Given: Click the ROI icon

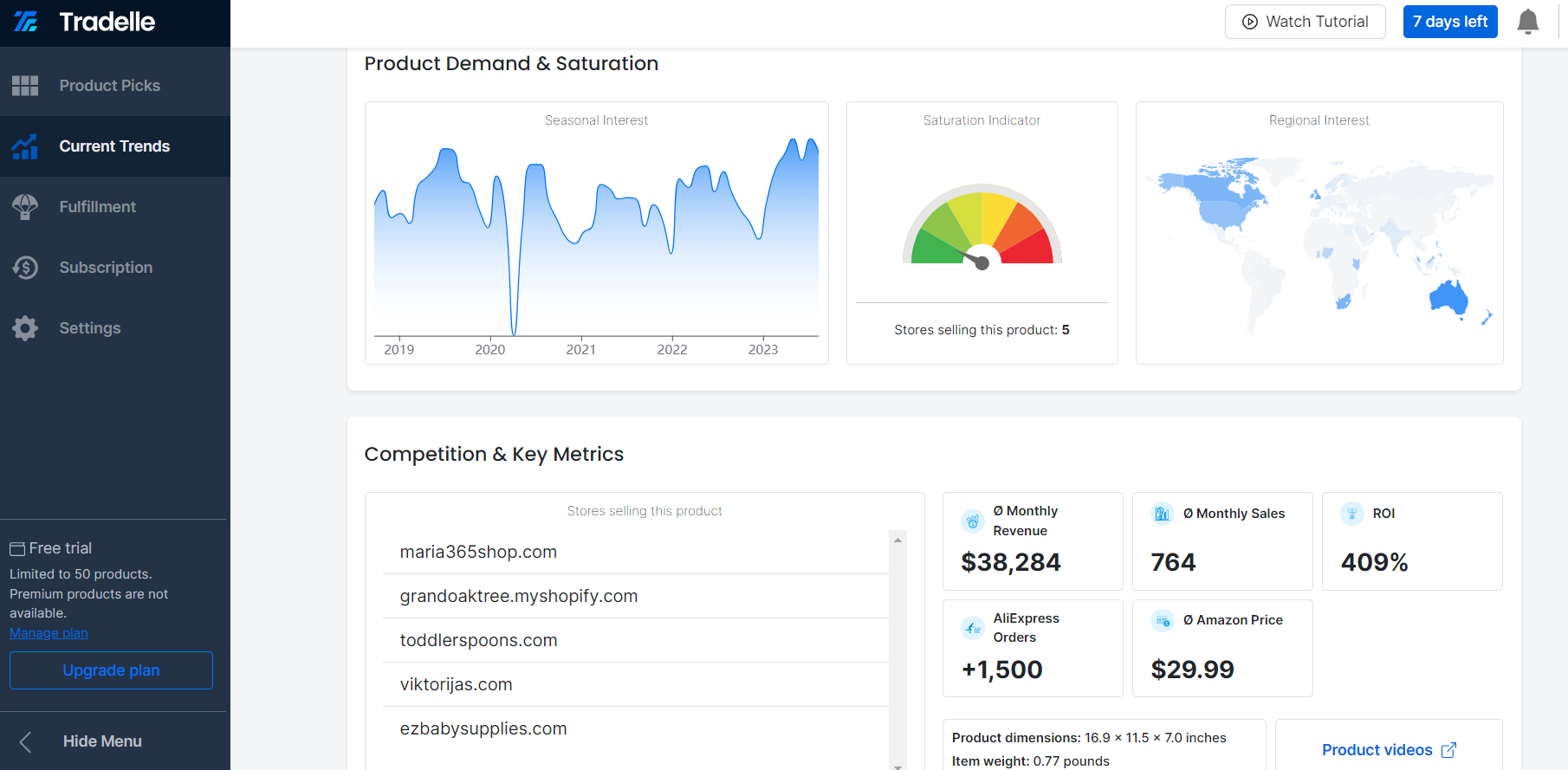Looking at the screenshot, I should 1352,514.
